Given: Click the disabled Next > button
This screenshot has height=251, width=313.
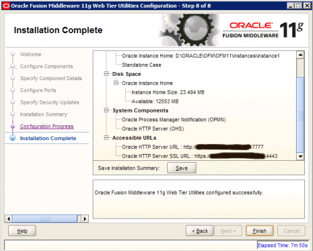Looking at the screenshot, I should [228, 231].
